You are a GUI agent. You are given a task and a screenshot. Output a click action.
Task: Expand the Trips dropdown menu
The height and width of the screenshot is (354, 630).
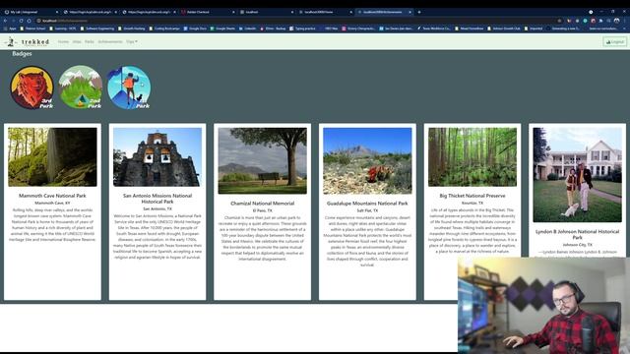tap(131, 41)
